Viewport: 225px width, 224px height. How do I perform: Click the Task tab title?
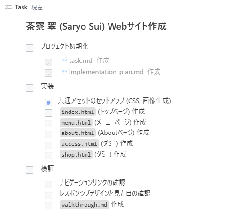point(21,7)
